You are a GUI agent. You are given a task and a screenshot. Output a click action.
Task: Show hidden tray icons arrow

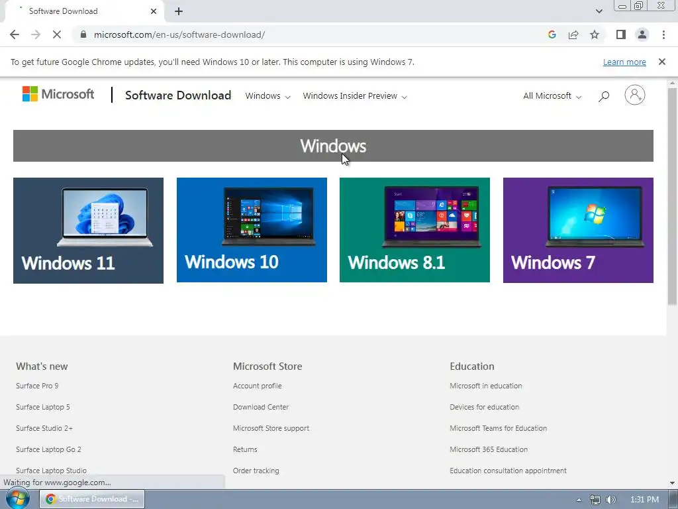pyautogui.click(x=579, y=500)
